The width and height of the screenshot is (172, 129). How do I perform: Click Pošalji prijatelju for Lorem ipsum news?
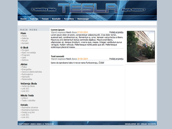[x=116, y=32]
